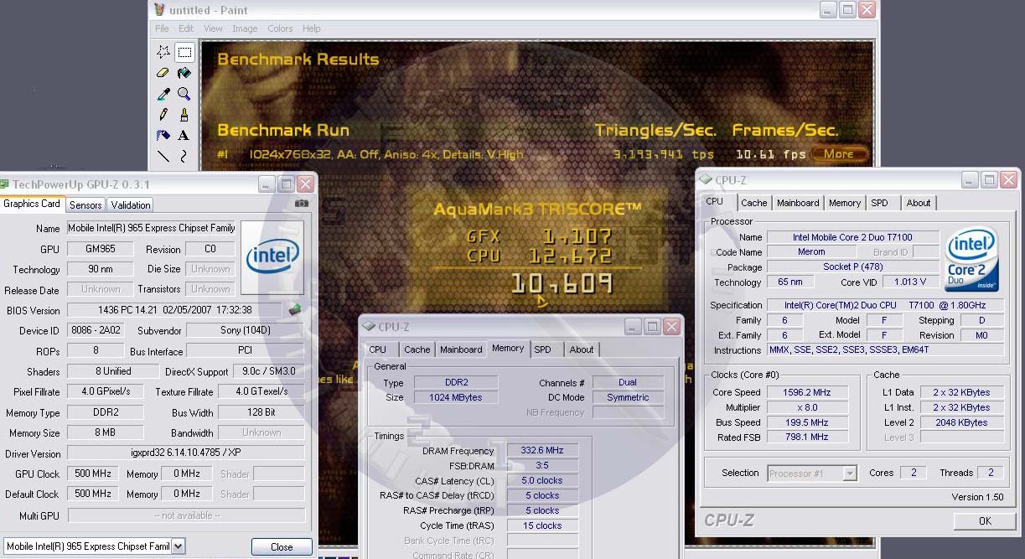The image size is (1025, 559).
Task: Click the Subvendor Sony (104D) field
Action: (245, 330)
